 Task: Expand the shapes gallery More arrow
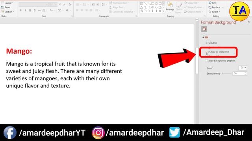pos(164,11)
